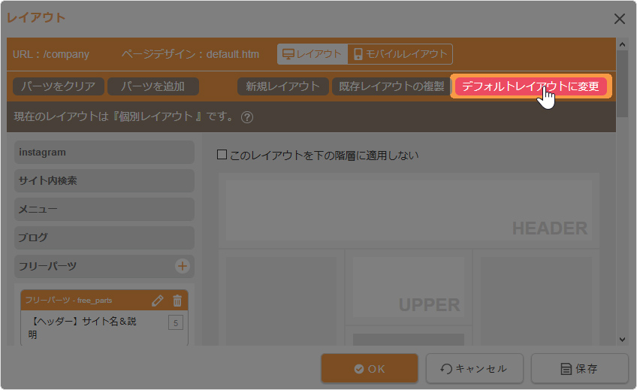637x390 pixels.
Task: Expand the instagram parts item
Action: pyautogui.click(x=104, y=153)
